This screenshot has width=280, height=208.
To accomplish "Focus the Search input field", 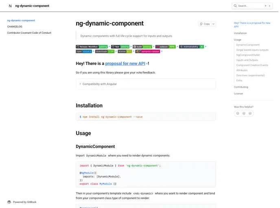I will [252, 6].
